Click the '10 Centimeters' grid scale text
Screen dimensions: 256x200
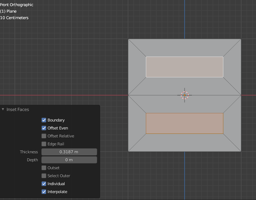14,18
